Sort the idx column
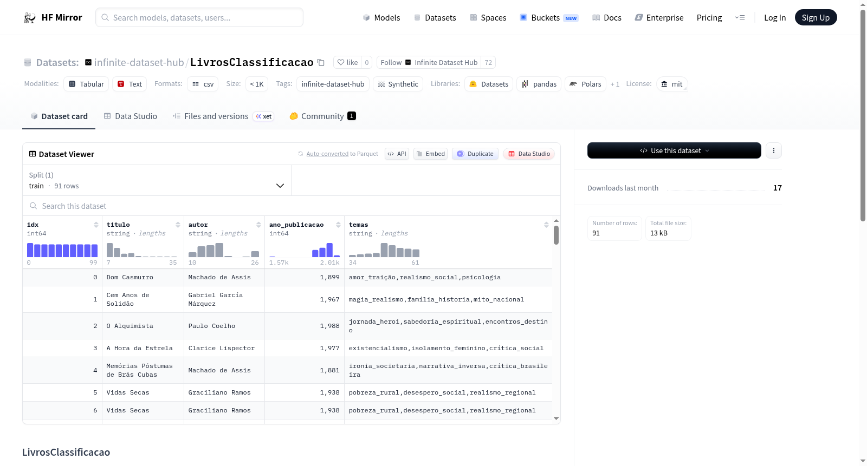The width and height of the screenshot is (867, 466). tap(96, 225)
